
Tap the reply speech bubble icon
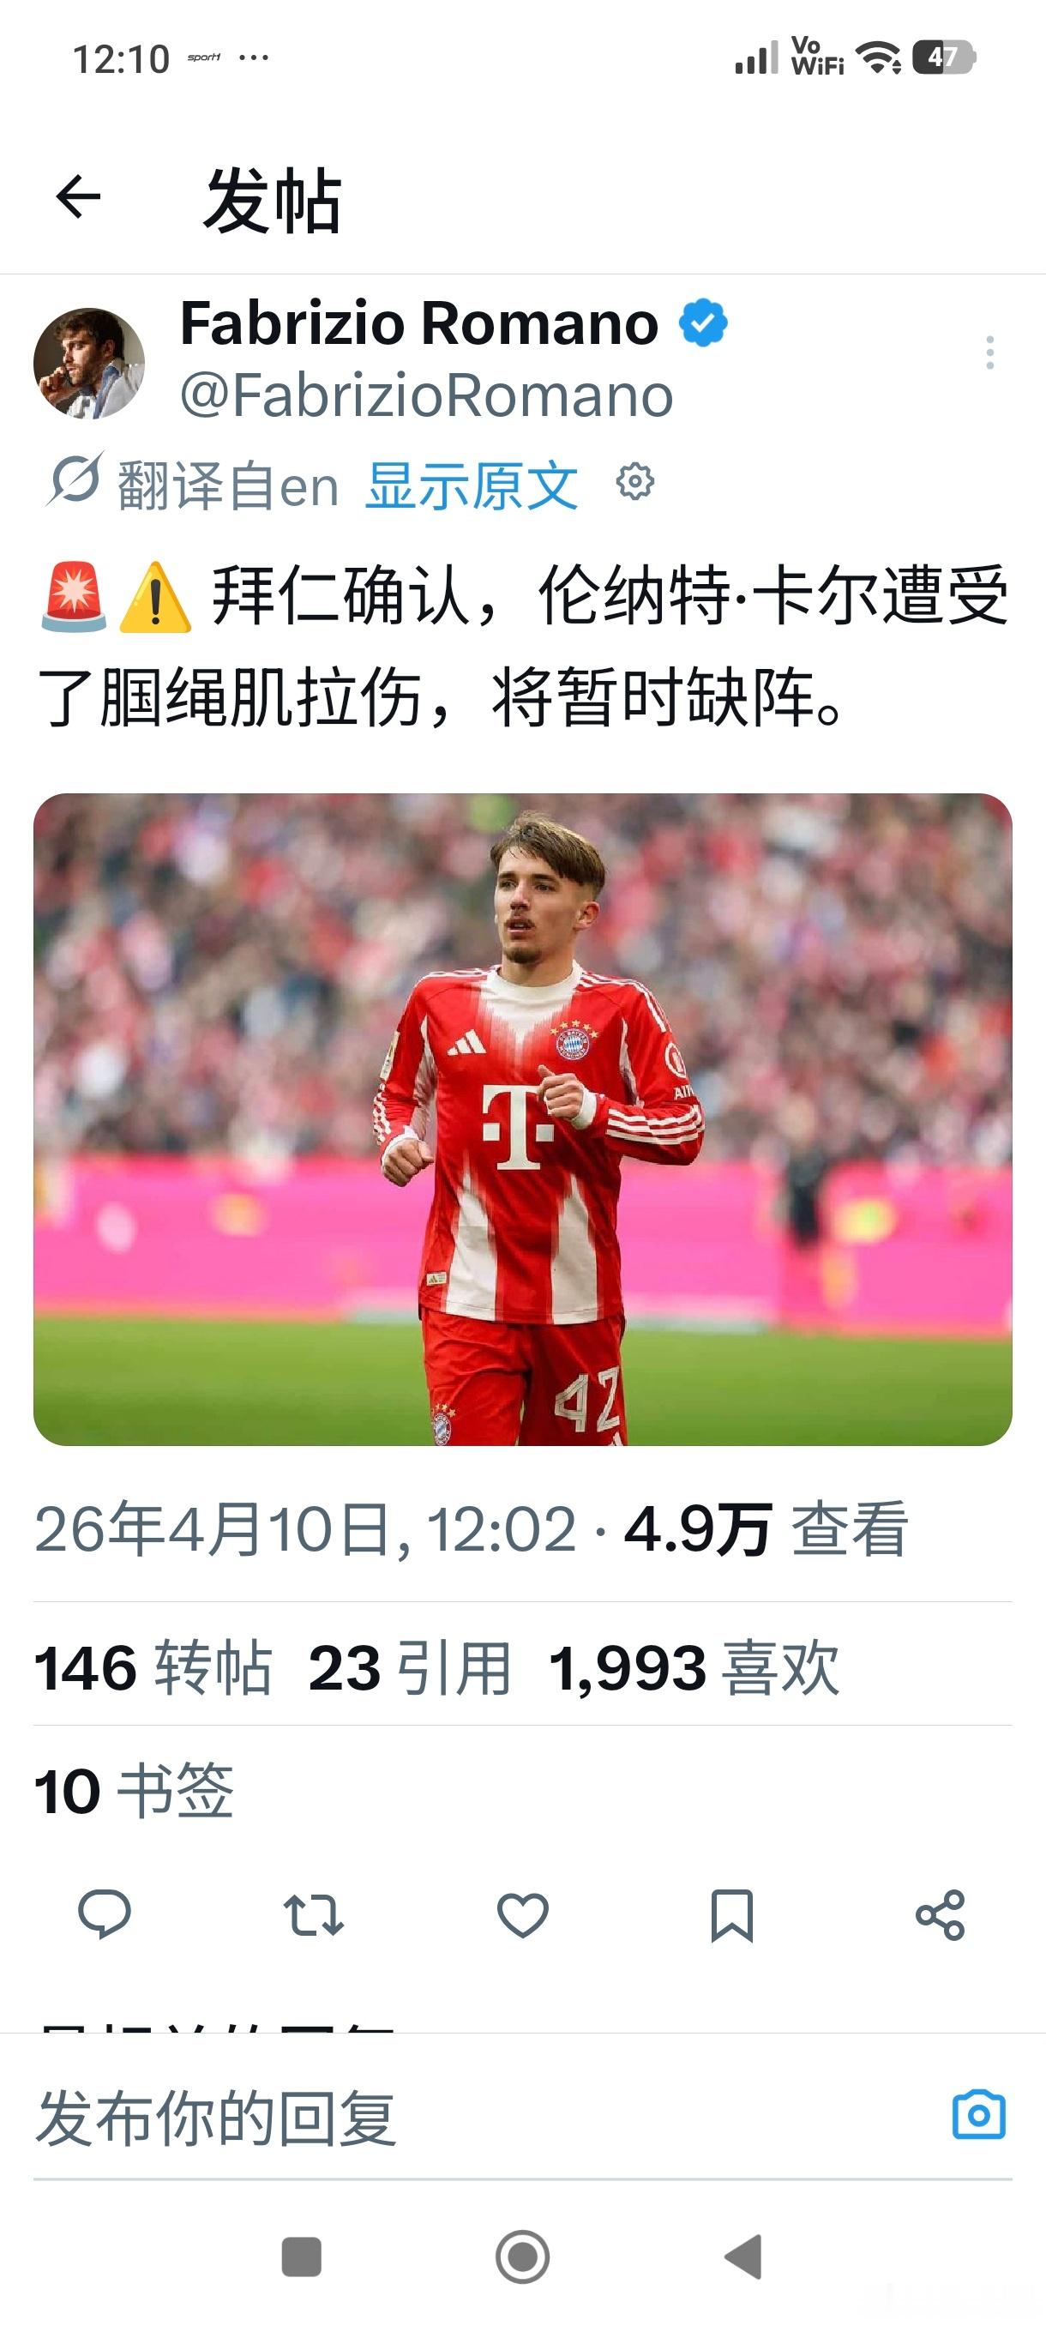(x=105, y=1914)
